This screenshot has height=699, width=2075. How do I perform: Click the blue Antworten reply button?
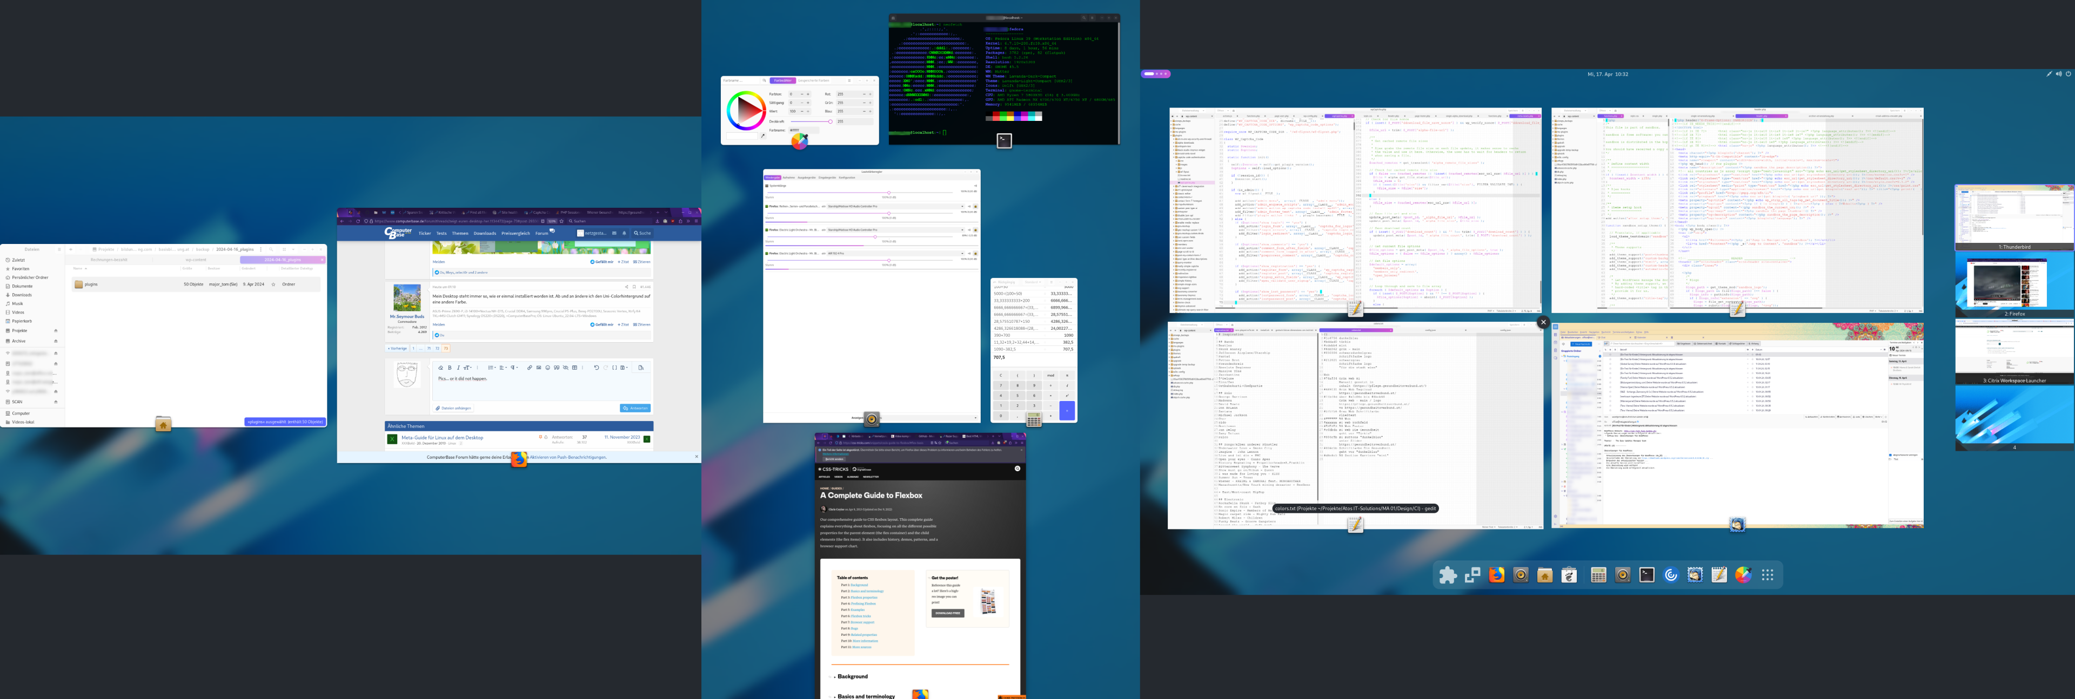tap(635, 408)
